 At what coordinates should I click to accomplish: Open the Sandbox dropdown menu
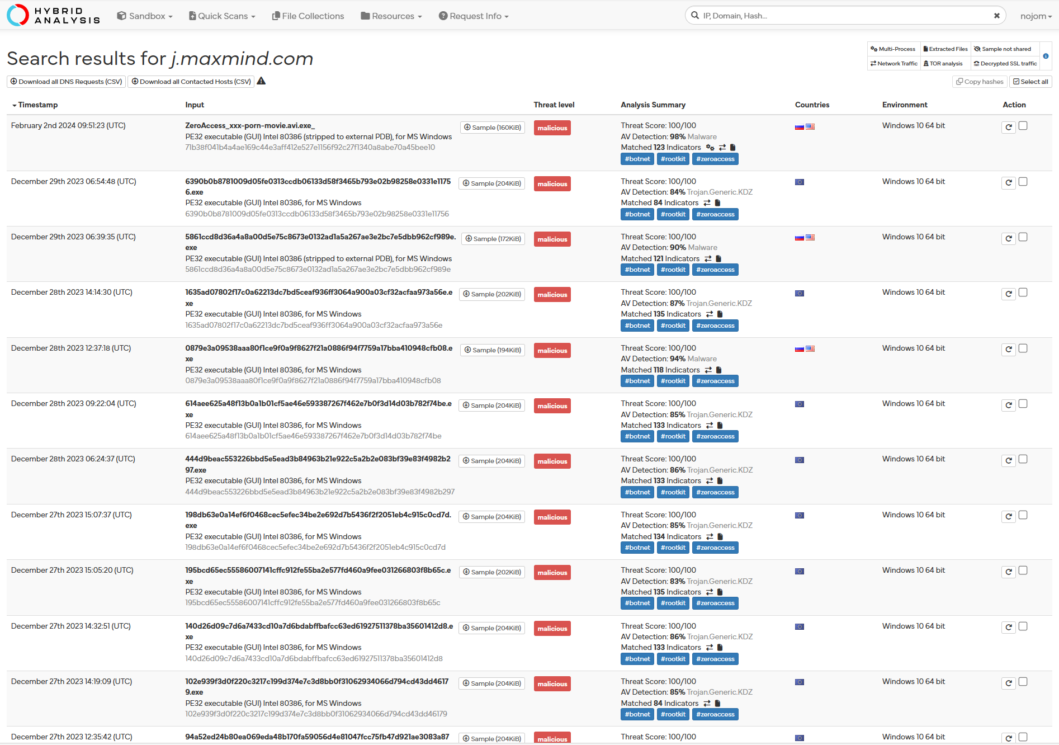(145, 16)
